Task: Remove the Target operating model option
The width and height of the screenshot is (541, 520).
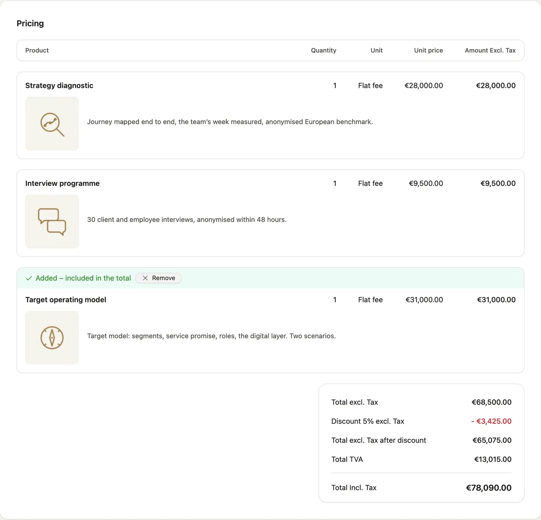Action: 158,278
